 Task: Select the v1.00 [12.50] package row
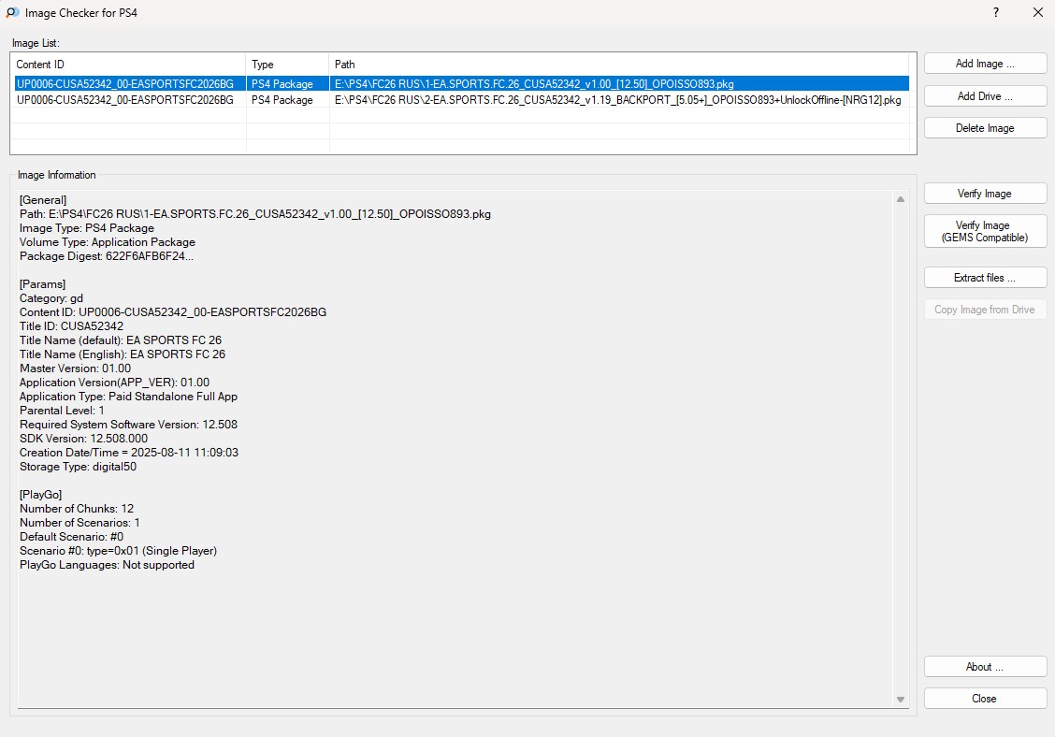coord(533,84)
